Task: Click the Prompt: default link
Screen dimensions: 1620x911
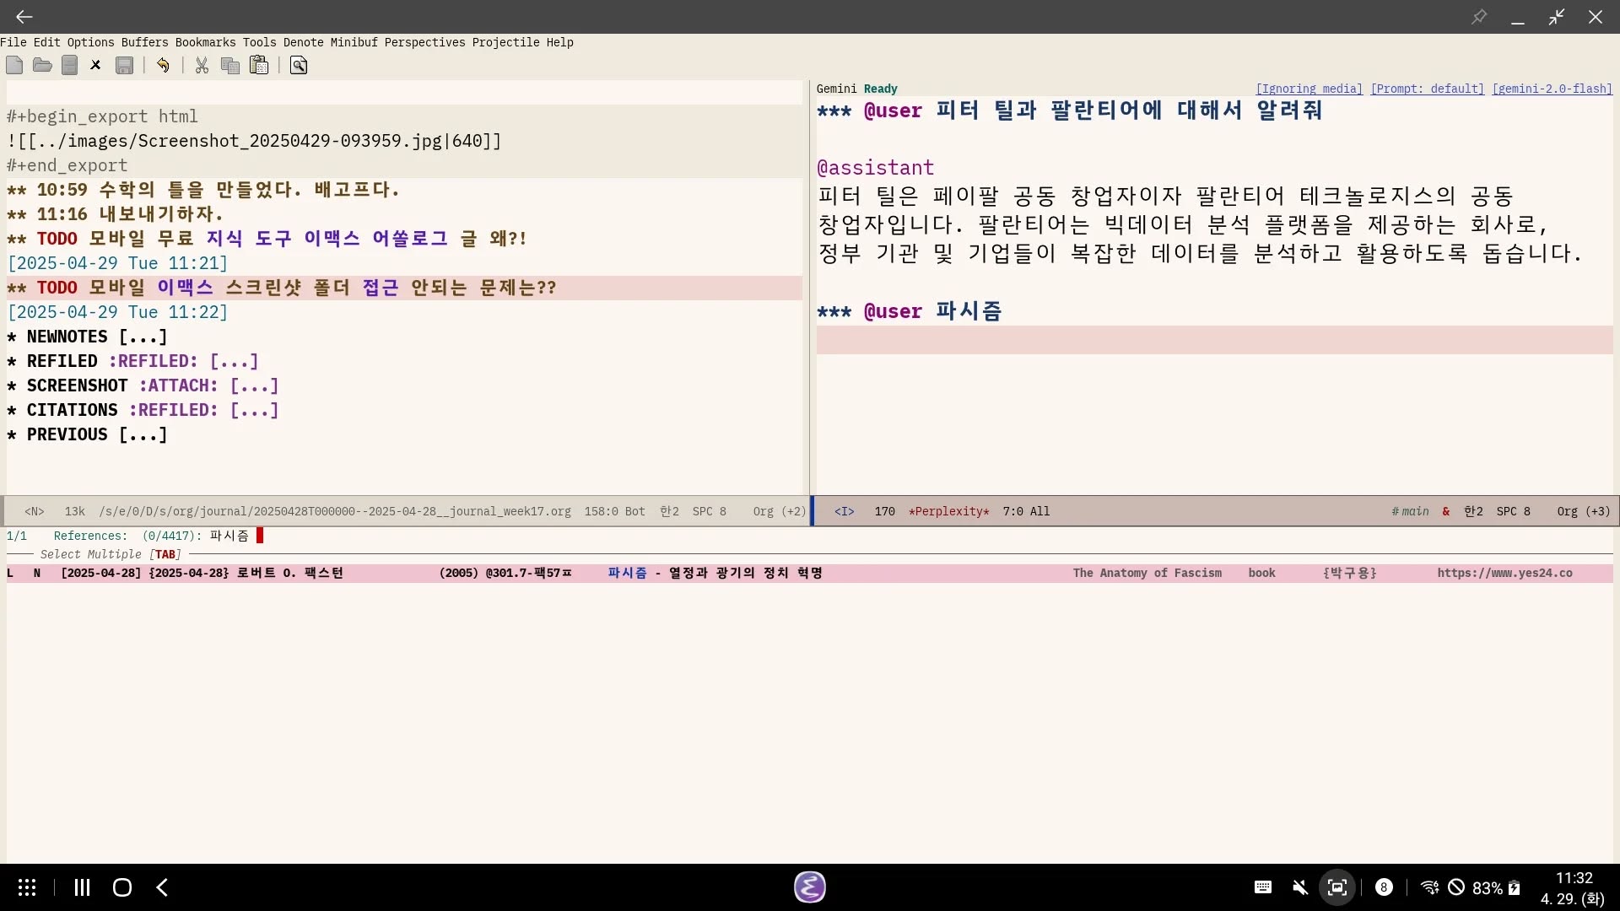Action: [1427, 89]
